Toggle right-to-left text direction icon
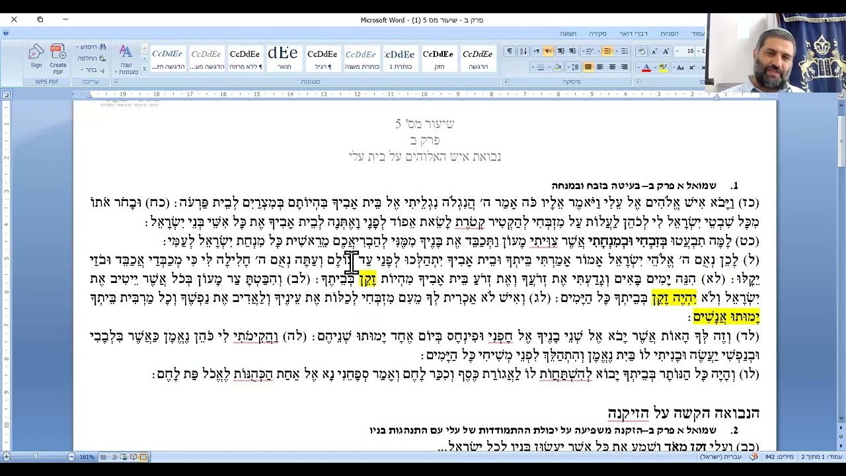846x476 pixels. 549,51
